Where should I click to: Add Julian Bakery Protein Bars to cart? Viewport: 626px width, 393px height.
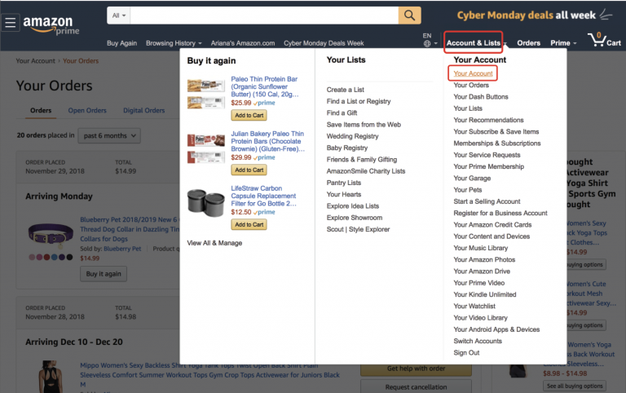tap(249, 170)
